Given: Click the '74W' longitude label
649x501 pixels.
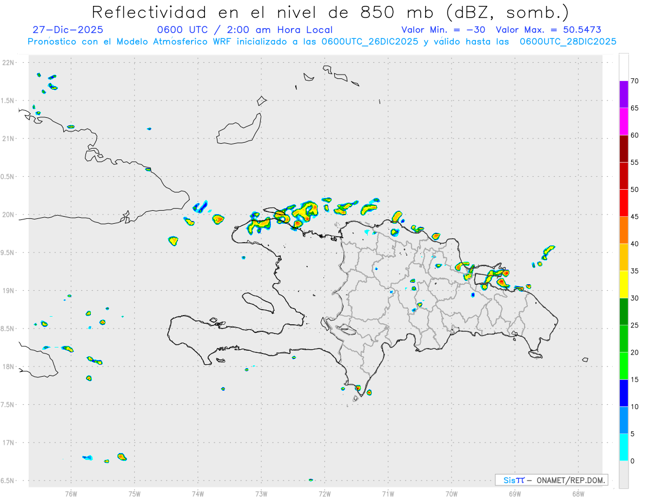Looking at the screenshot, I should [x=198, y=494].
